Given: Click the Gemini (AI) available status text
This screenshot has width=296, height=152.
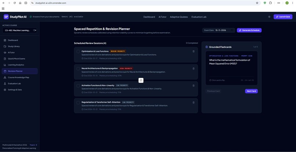Looking at the screenshot, I should pyautogui.click(x=72, y=17).
